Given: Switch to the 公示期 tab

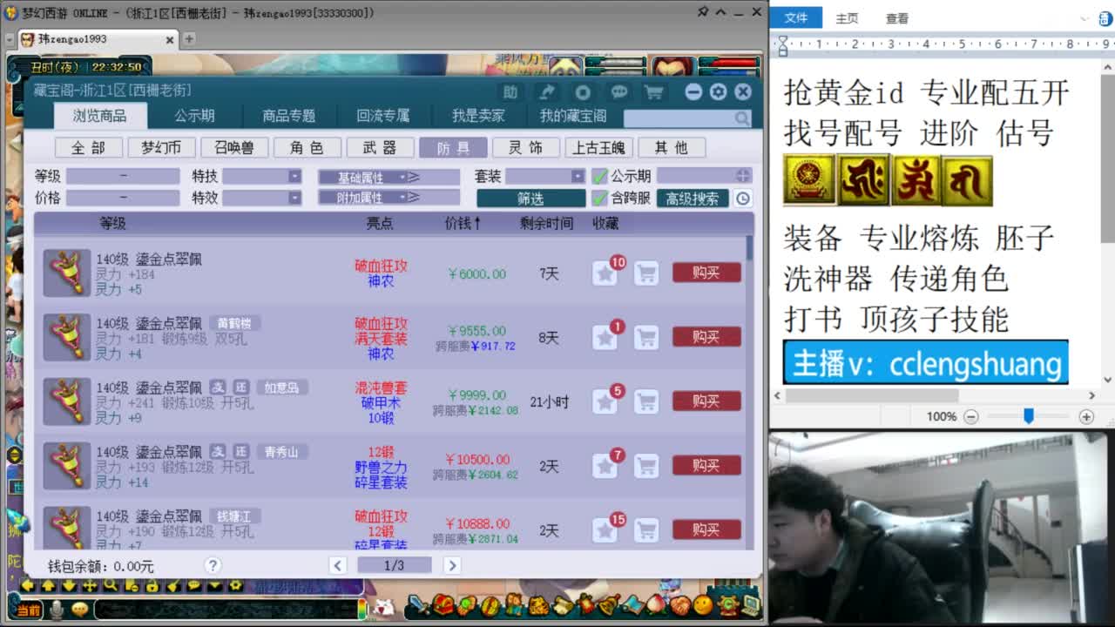Looking at the screenshot, I should [x=194, y=116].
